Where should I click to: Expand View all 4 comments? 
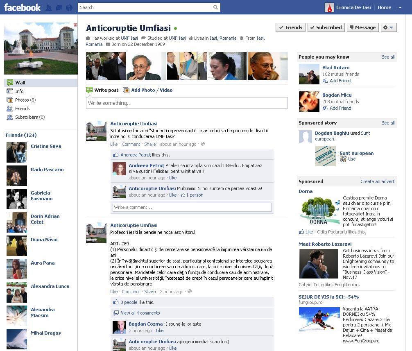pyautogui.click(x=140, y=313)
